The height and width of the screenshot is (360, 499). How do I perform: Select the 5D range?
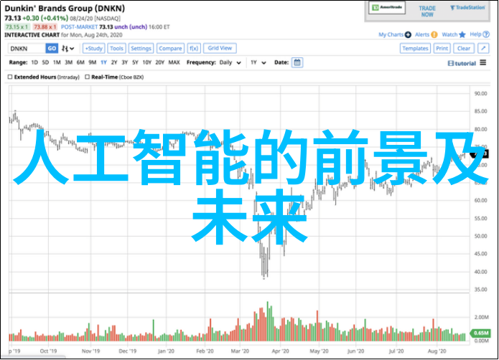[x=45, y=62]
